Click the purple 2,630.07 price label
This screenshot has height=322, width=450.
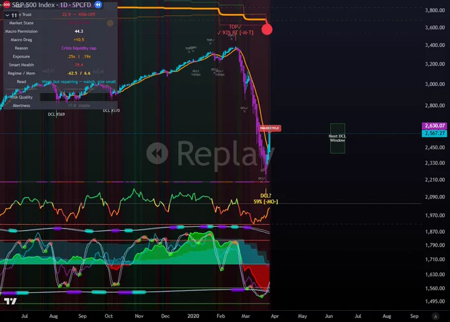[434, 126]
